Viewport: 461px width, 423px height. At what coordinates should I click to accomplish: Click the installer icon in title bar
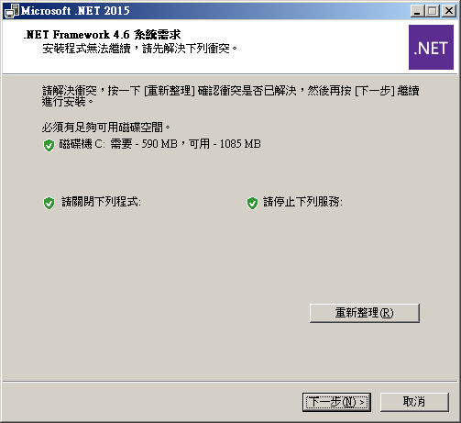coord(11,11)
